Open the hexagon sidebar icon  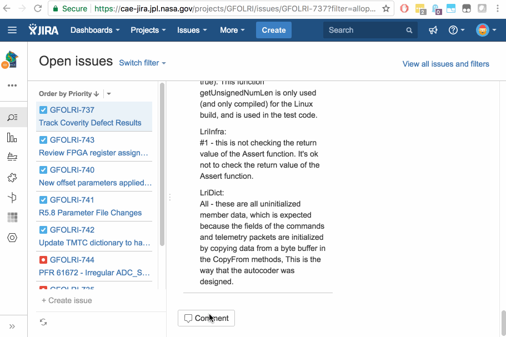click(12, 238)
